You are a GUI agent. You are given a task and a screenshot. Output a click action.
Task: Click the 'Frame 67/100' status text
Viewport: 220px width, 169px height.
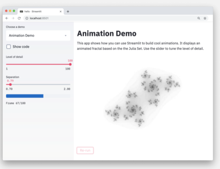point(16,103)
